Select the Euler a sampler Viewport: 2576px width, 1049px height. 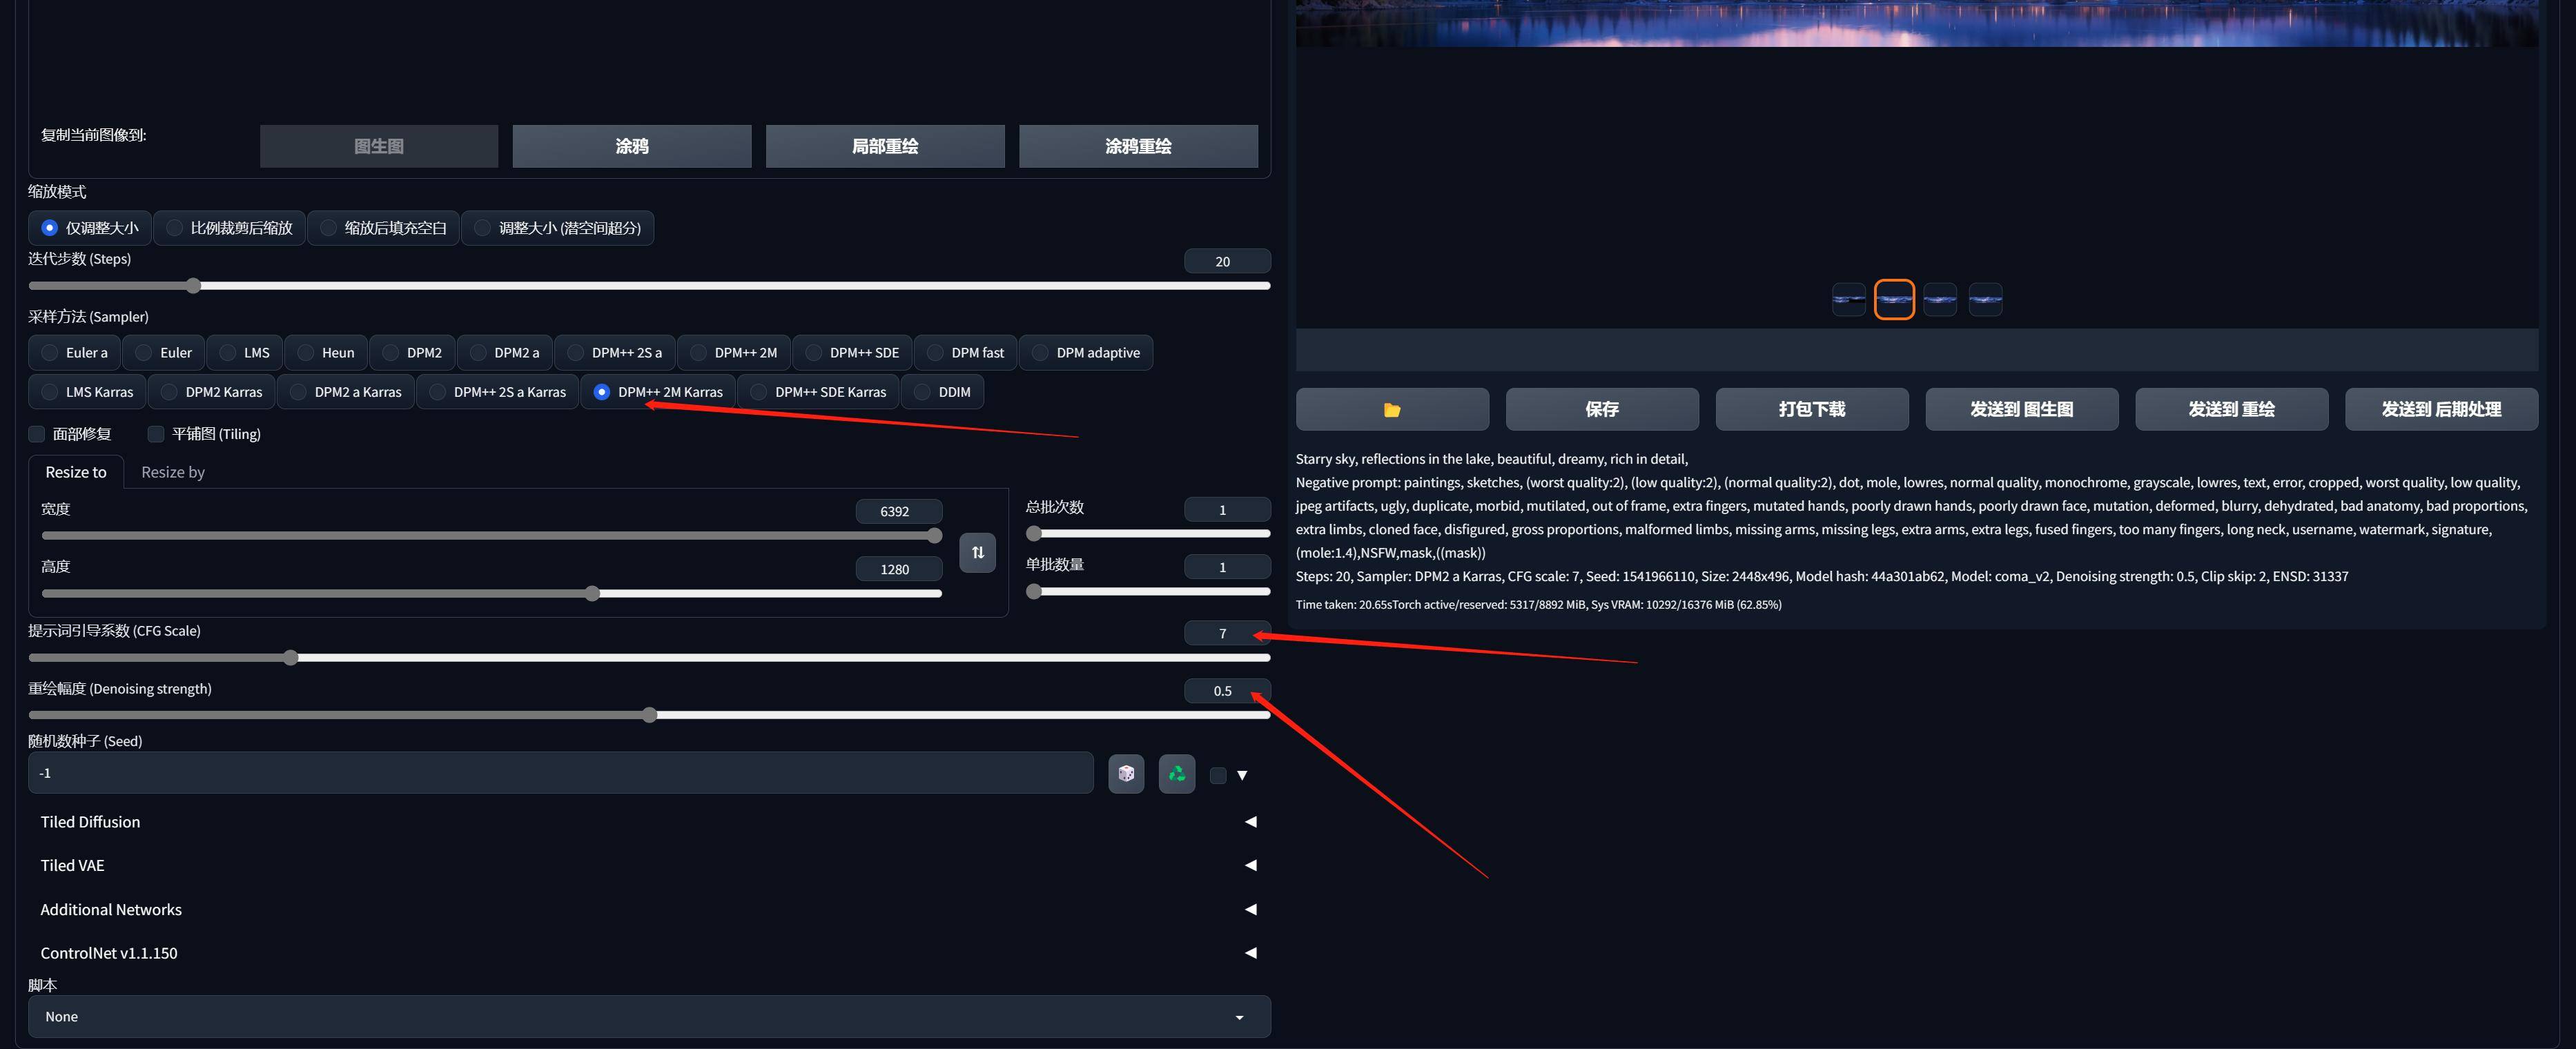tap(74, 353)
